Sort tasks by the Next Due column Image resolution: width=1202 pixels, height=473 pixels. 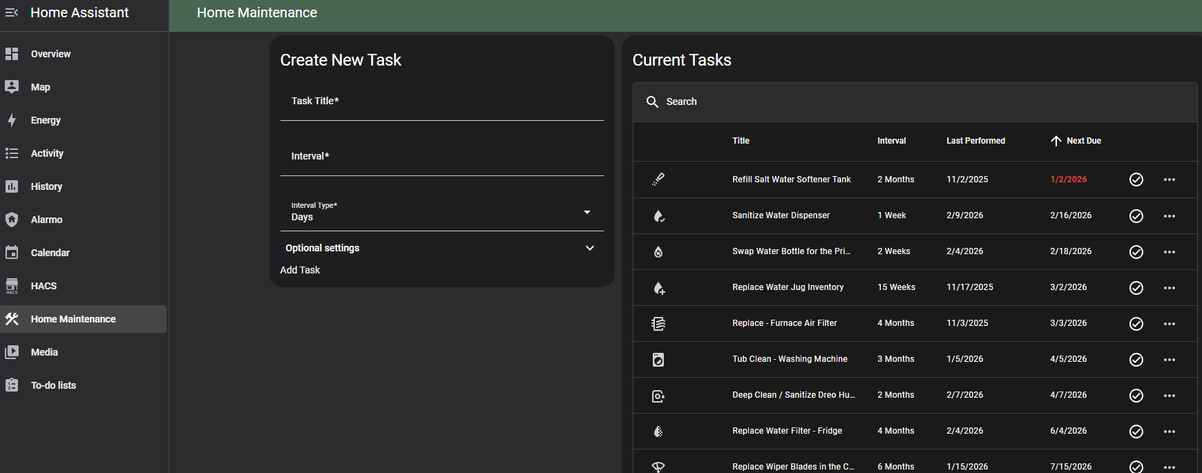1082,141
